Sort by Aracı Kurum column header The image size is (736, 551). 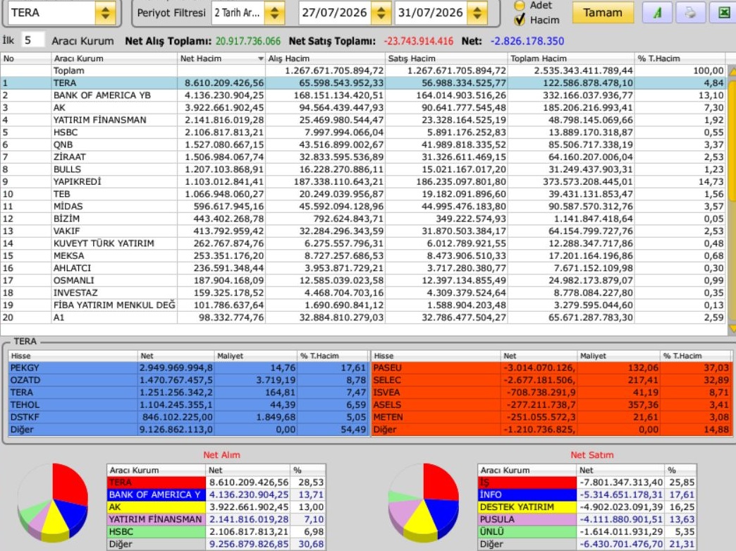tap(114, 59)
